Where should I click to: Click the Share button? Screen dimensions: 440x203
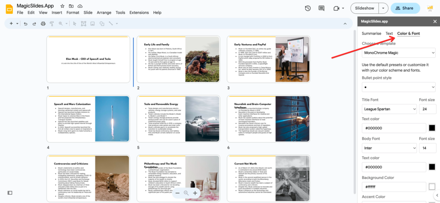[405, 8]
